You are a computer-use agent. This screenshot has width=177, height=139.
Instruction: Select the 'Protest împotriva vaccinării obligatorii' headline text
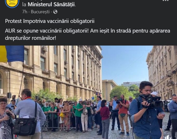click(x=50, y=21)
